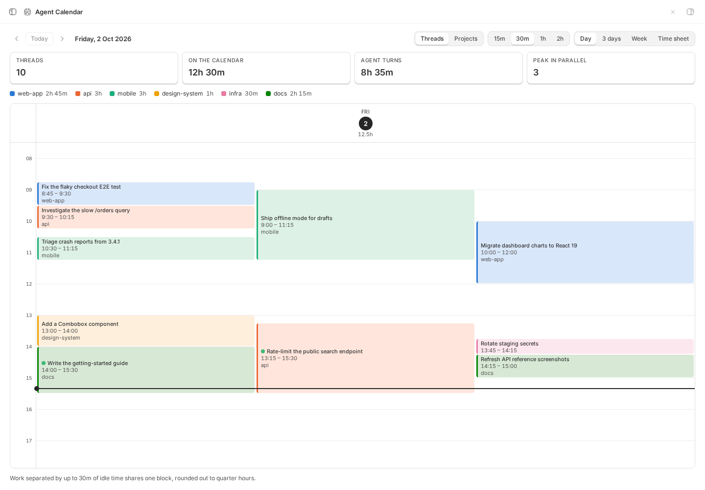
Task: Open Migrate dashboard charts to React 19 event
Action: click(585, 252)
